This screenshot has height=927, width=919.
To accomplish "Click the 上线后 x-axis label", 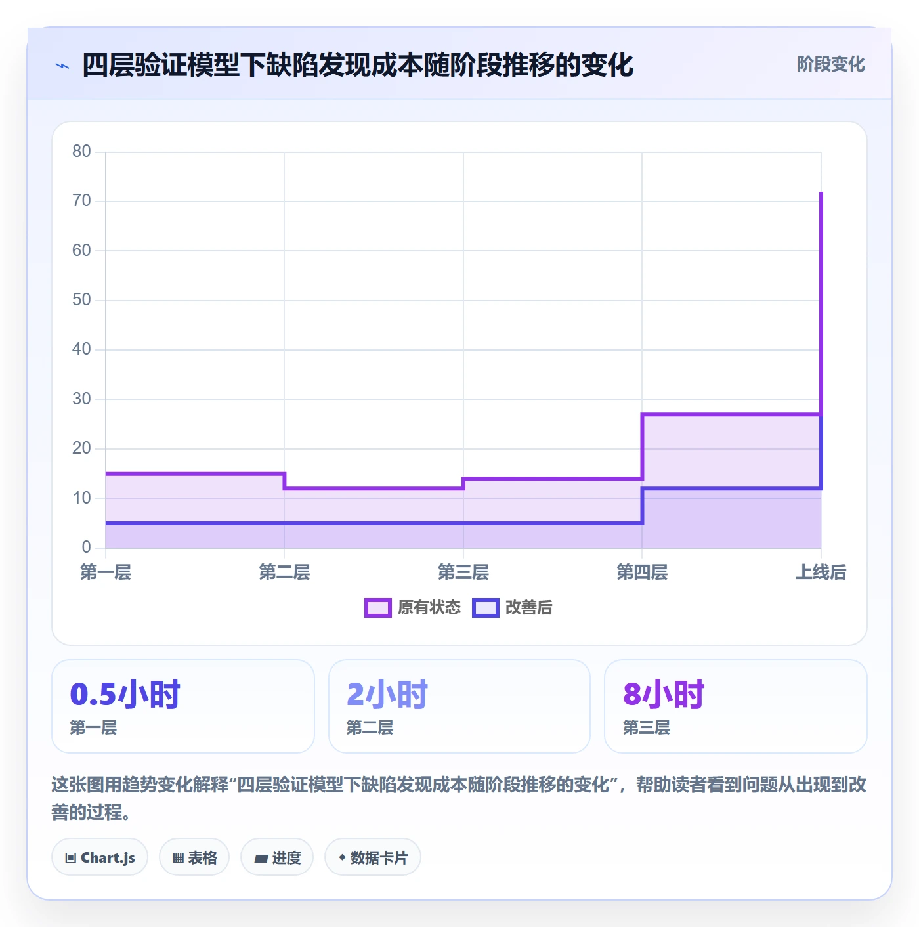I will pos(821,572).
